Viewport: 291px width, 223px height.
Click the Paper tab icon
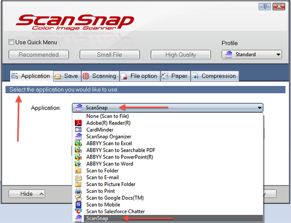165,76
